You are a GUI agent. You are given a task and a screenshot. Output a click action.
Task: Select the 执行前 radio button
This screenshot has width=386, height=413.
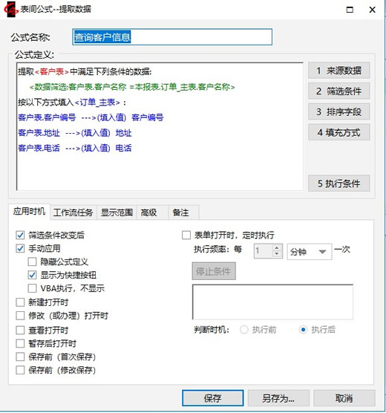pos(244,330)
